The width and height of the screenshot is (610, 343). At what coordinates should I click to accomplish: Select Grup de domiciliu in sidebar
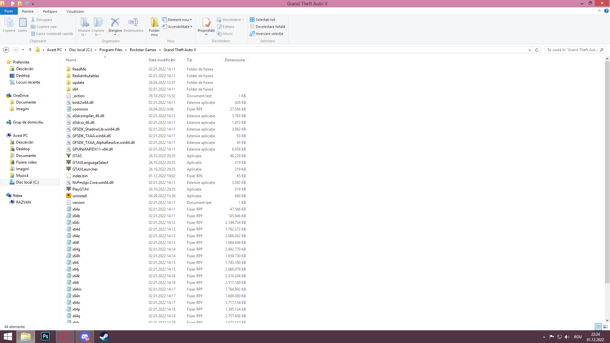point(28,122)
